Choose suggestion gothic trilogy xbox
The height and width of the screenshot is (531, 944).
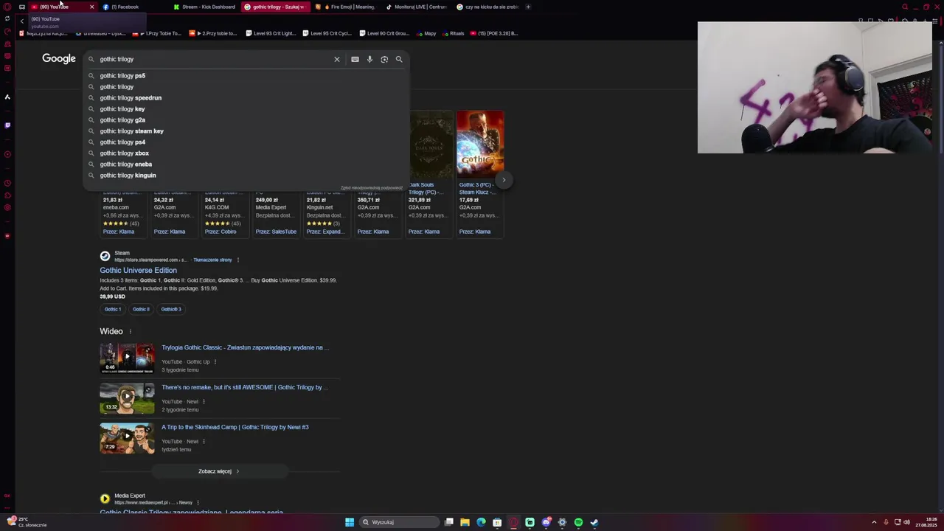pos(246,153)
